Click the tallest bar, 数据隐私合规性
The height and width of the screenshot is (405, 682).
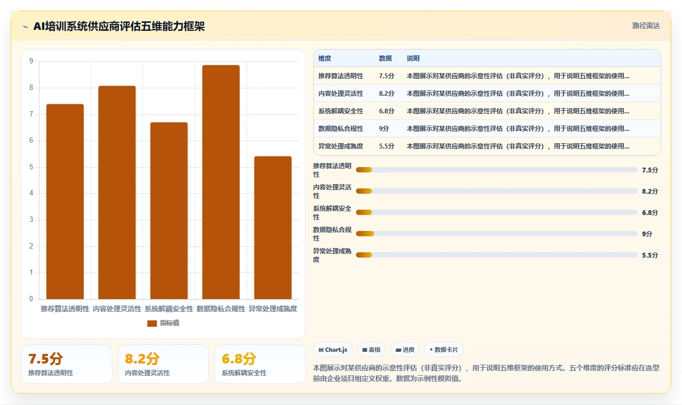coord(221,182)
